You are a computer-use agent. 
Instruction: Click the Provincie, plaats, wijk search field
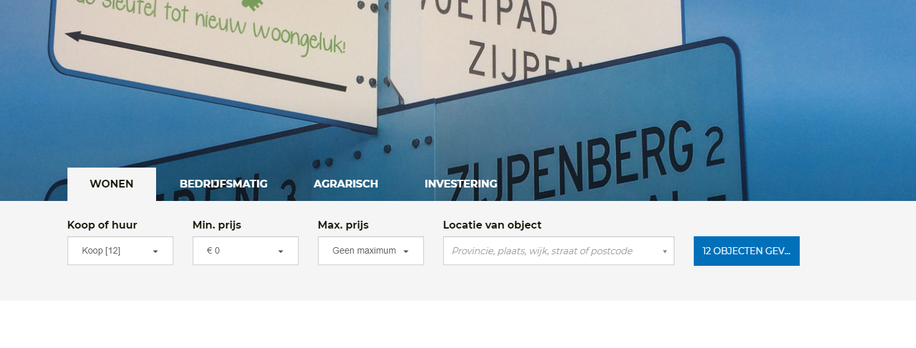click(559, 251)
